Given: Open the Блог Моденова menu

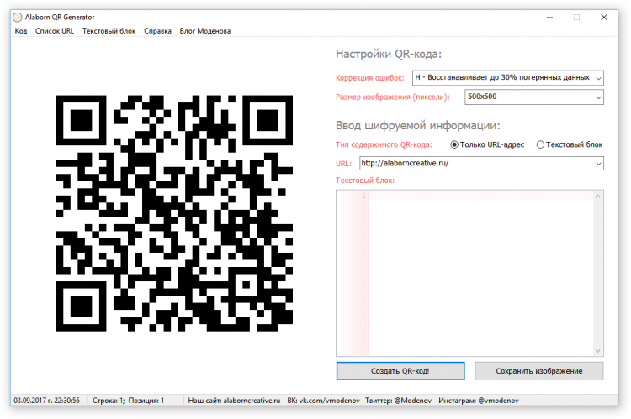Looking at the screenshot, I should (205, 31).
